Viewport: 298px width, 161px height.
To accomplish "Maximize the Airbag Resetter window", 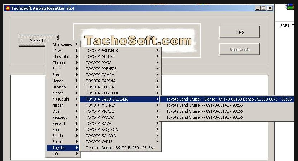I will (264, 8).
